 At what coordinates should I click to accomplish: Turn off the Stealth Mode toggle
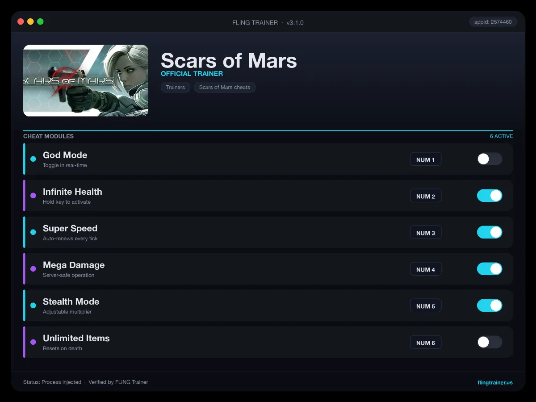pos(490,306)
